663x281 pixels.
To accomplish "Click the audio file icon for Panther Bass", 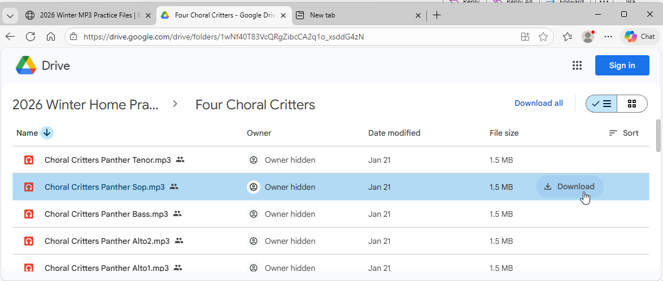I will (x=29, y=214).
